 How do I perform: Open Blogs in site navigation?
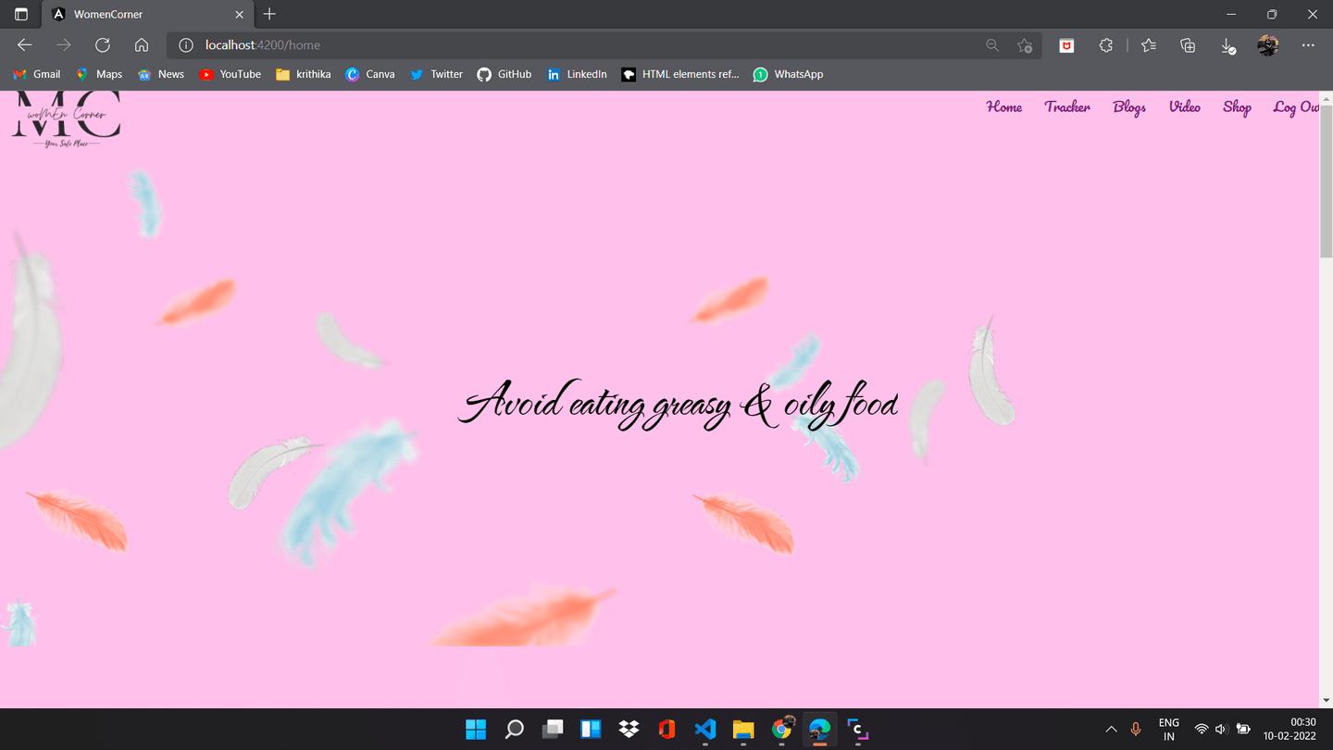1129,107
